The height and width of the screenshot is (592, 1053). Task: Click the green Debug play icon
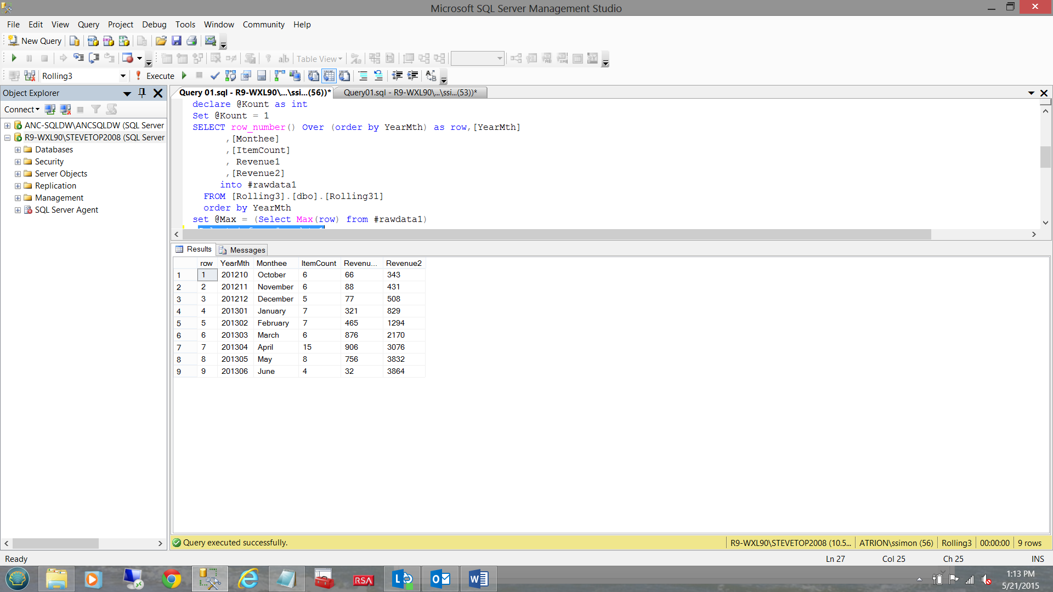(184, 76)
